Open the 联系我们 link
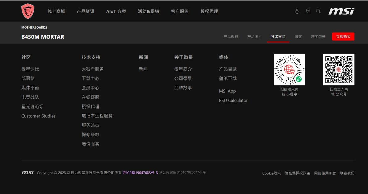Image resolution: width=368 pixels, height=194 pixels. pyautogui.click(x=347, y=173)
